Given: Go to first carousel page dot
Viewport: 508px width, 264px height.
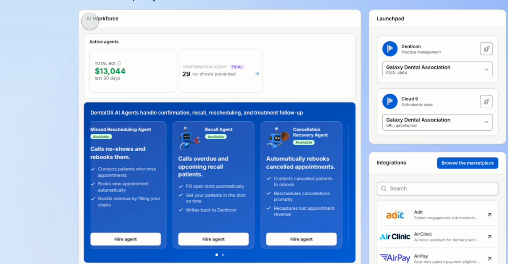Looking at the screenshot, I should [x=217, y=255].
